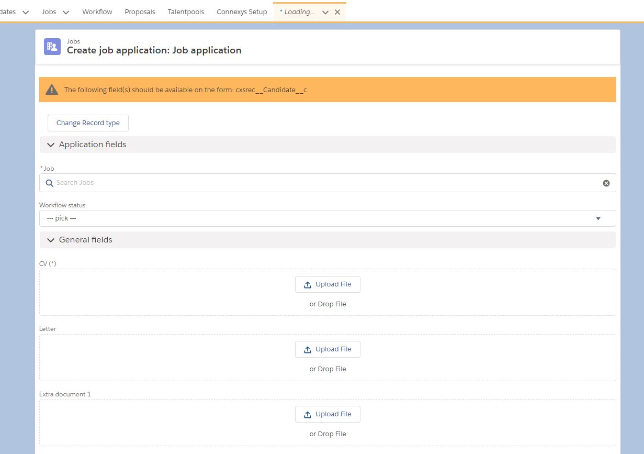644x454 pixels.
Task: Click upload arrow icon for CV
Action: click(x=308, y=285)
